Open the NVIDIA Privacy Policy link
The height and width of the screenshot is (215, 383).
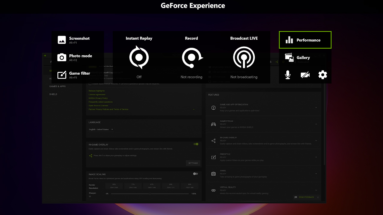[98, 98]
